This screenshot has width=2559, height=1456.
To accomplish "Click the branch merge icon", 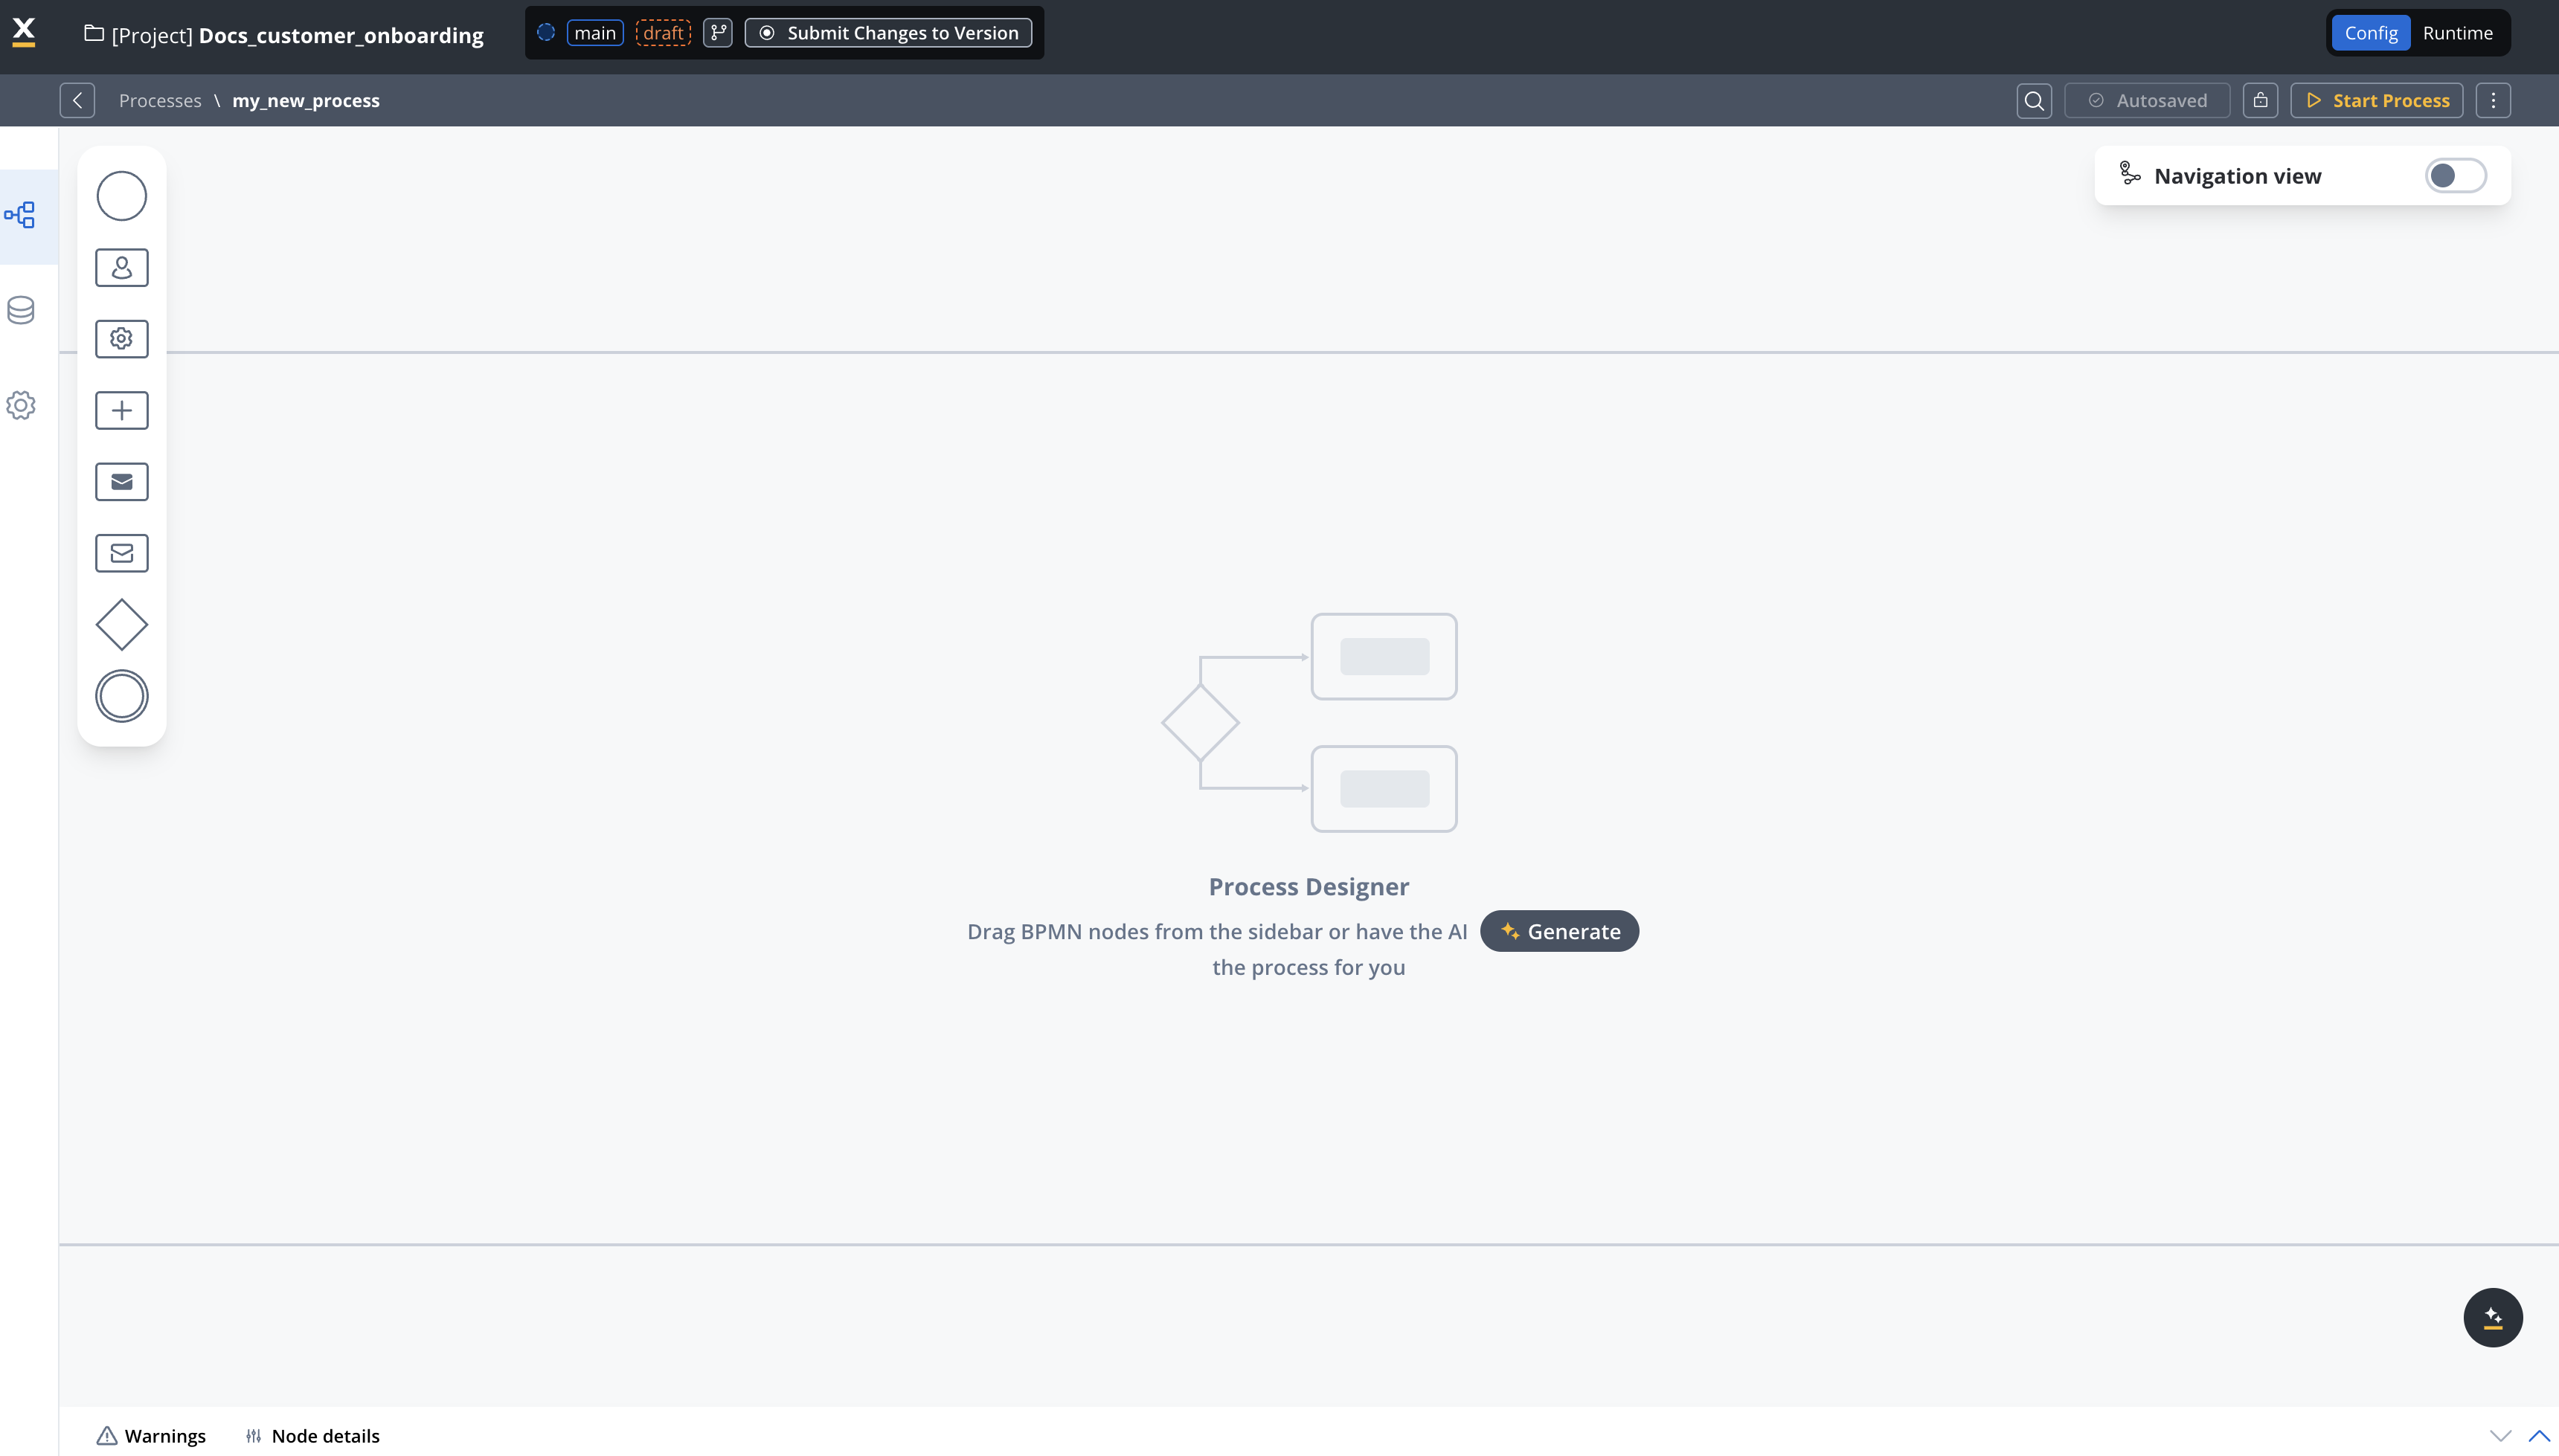I will point(719,33).
